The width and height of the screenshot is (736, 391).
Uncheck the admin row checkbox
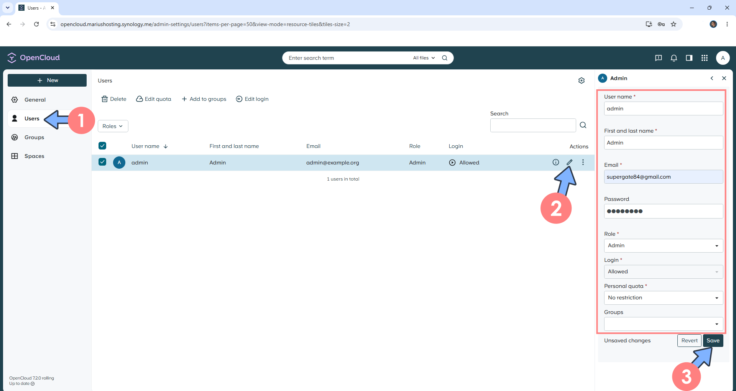pos(102,162)
